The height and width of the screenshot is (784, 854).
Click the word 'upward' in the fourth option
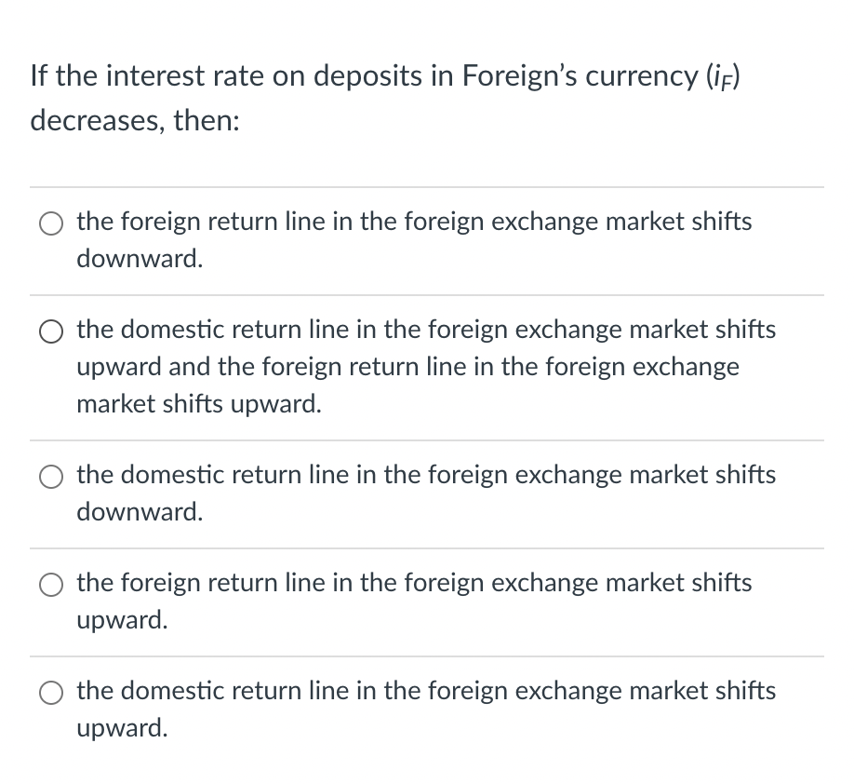(x=121, y=620)
